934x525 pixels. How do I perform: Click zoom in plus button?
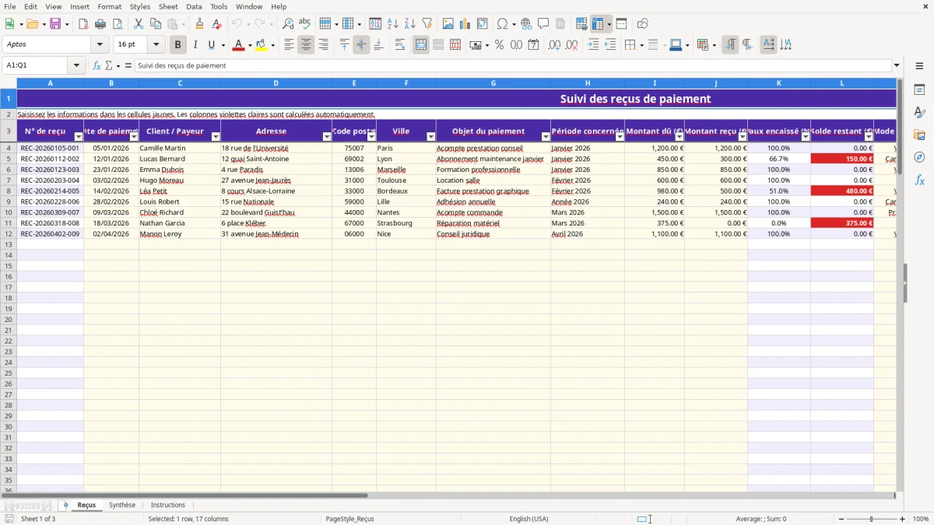pyautogui.click(x=903, y=519)
